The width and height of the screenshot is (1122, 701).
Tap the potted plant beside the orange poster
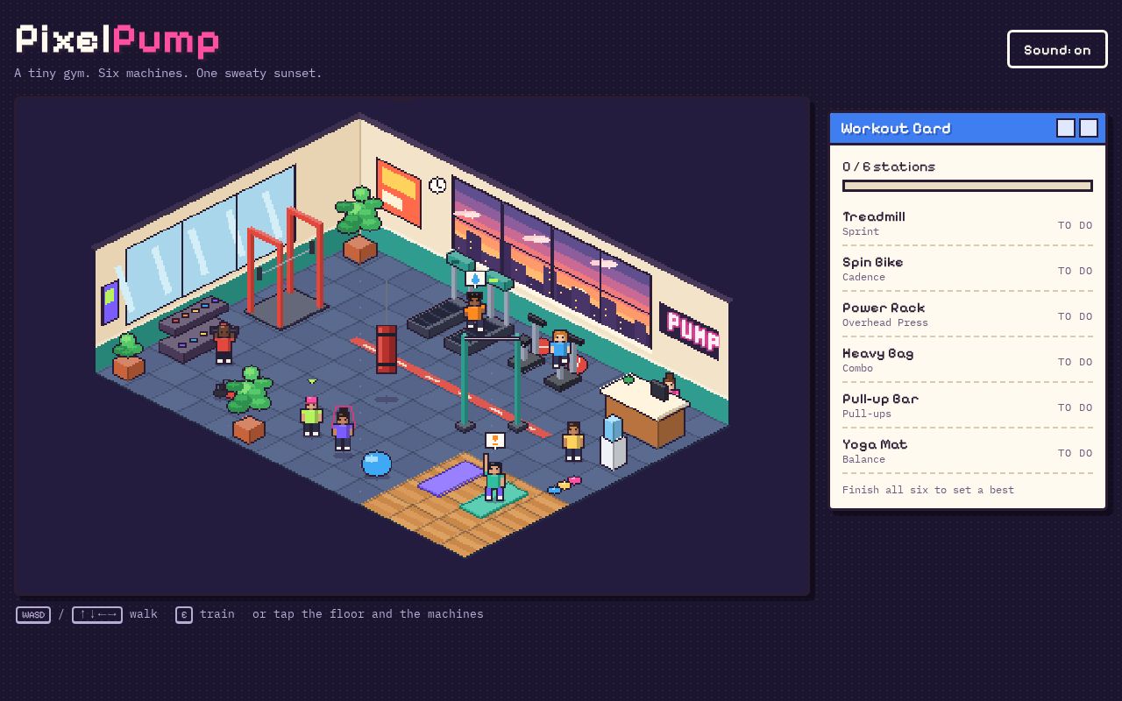tap(359, 224)
